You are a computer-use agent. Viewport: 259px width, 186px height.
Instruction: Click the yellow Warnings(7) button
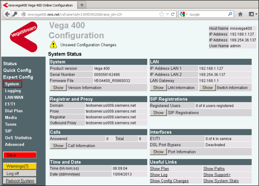click(x=20, y=166)
